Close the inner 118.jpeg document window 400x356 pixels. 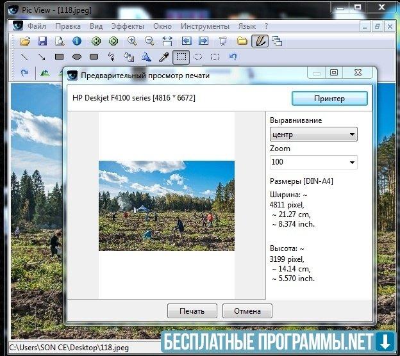(x=390, y=26)
